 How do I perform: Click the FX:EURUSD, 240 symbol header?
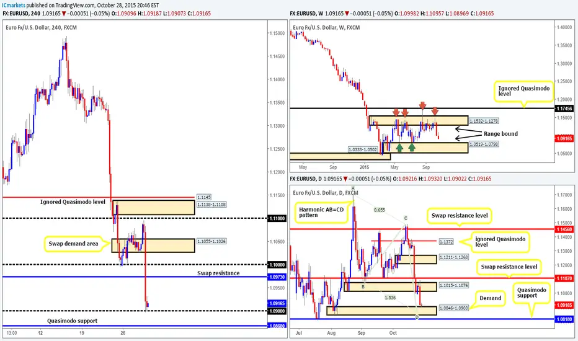[21, 13]
